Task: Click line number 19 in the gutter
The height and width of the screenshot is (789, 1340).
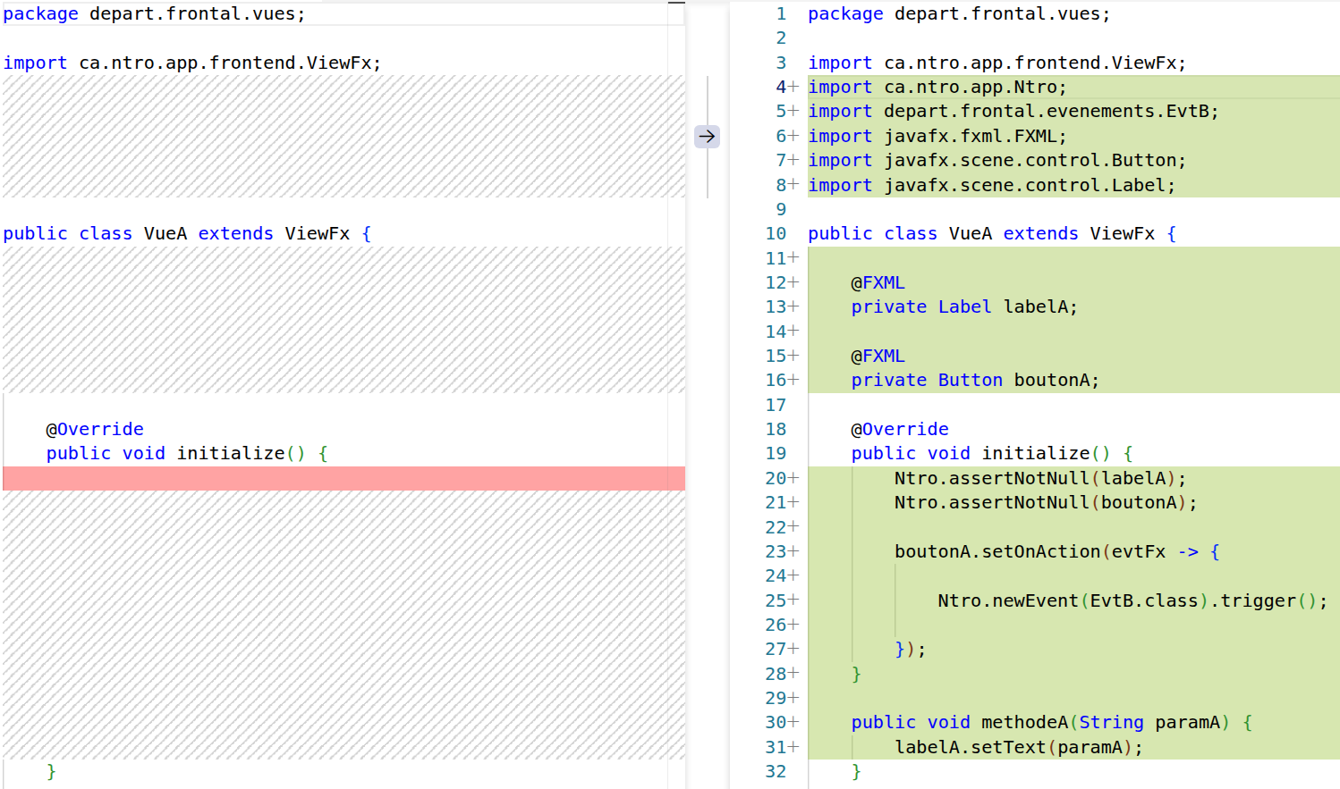Action: tap(775, 453)
